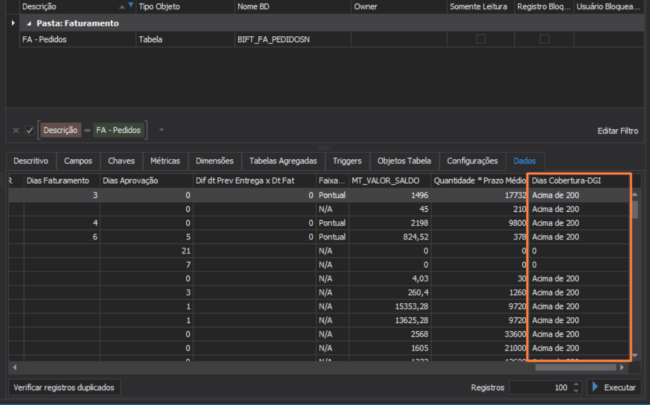Click the Descrição filter field token
The width and height of the screenshot is (650, 405).
pos(60,130)
